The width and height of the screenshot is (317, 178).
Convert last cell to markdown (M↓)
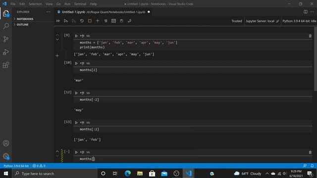pos(88,152)
